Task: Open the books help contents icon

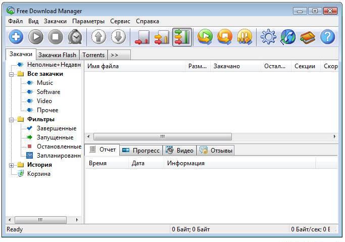Action: coord(308,37)
